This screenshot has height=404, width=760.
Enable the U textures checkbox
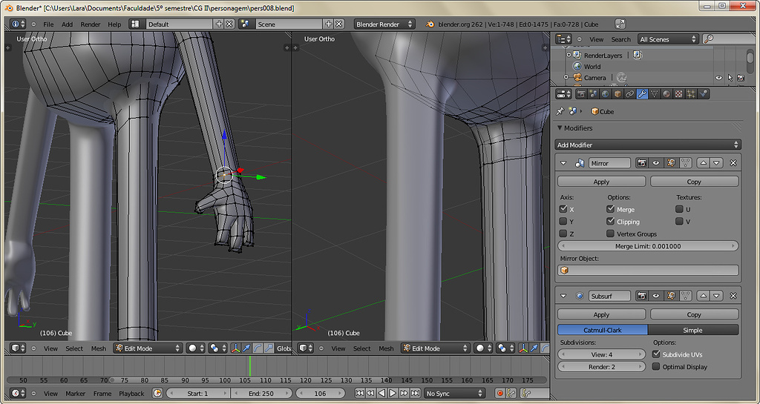point(680,209)
